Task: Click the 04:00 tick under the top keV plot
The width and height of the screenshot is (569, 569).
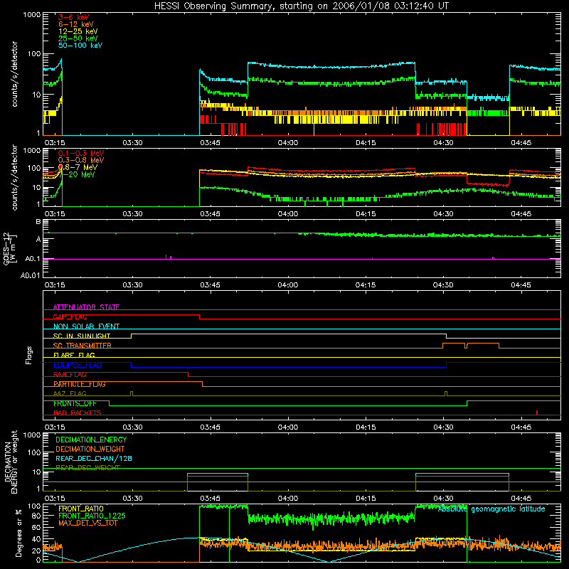Action: (x=288, y=143)
